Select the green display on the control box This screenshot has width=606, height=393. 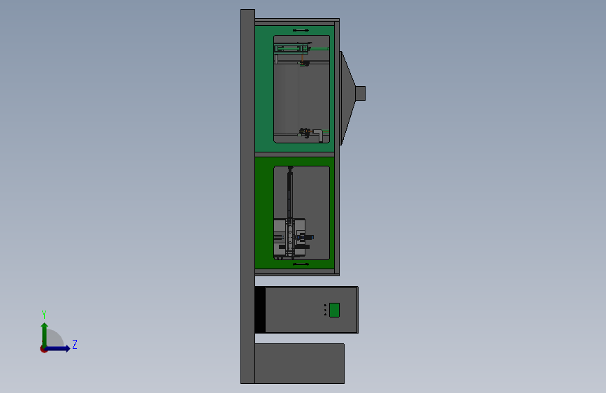click(334, 310)
